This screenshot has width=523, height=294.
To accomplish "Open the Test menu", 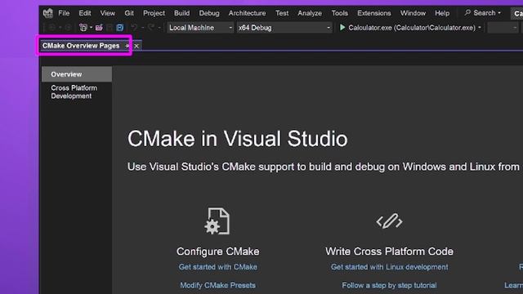I will point(282,13).
